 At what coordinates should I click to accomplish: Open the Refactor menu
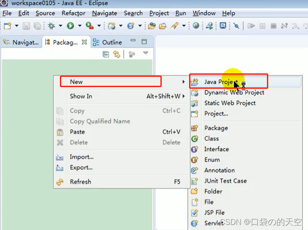point(74,13)
